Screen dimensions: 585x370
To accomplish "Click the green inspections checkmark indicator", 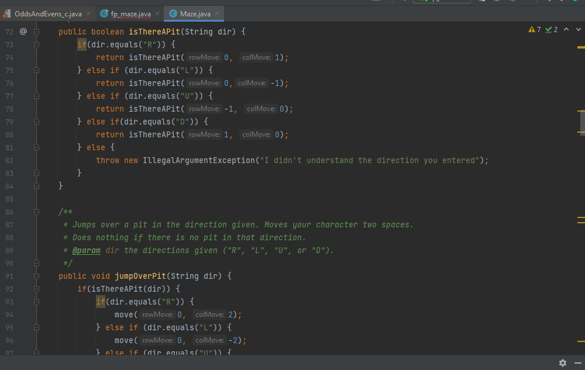I will (549, 29).
